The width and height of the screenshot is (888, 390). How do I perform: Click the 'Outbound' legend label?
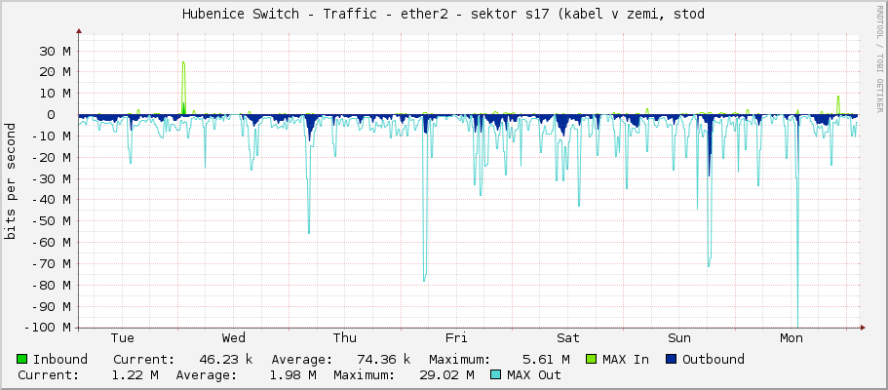713,359
